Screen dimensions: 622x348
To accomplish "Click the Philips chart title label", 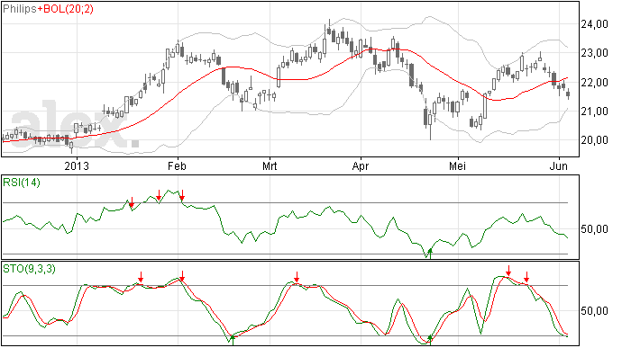I will point(20,9).
